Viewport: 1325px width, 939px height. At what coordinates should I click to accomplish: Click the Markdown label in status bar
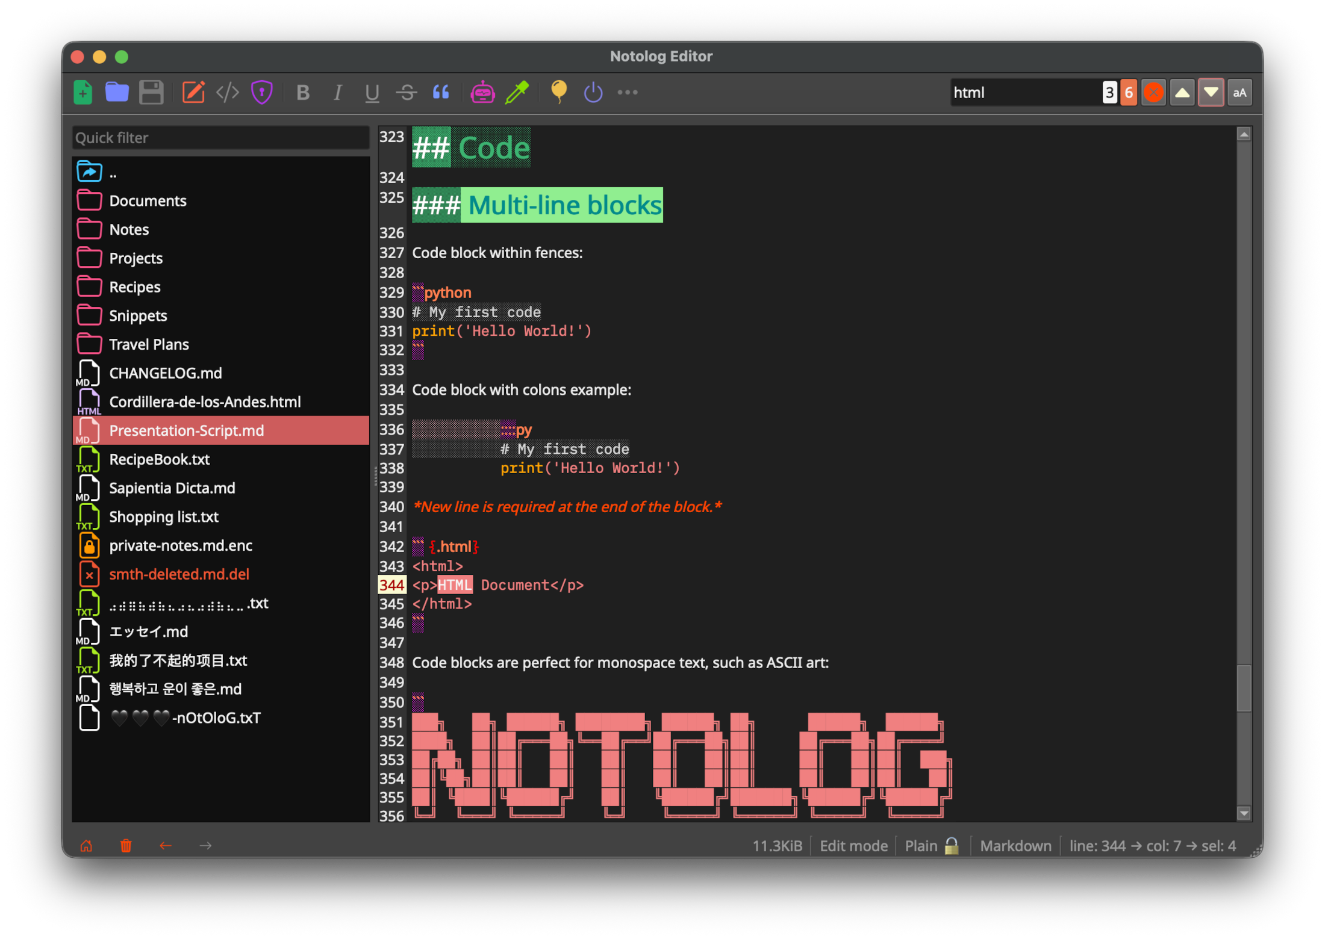click(x=1015, y=845)
